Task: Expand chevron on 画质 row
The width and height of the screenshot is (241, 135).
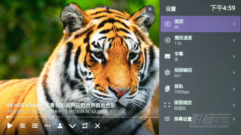Action: coord(234,24)
